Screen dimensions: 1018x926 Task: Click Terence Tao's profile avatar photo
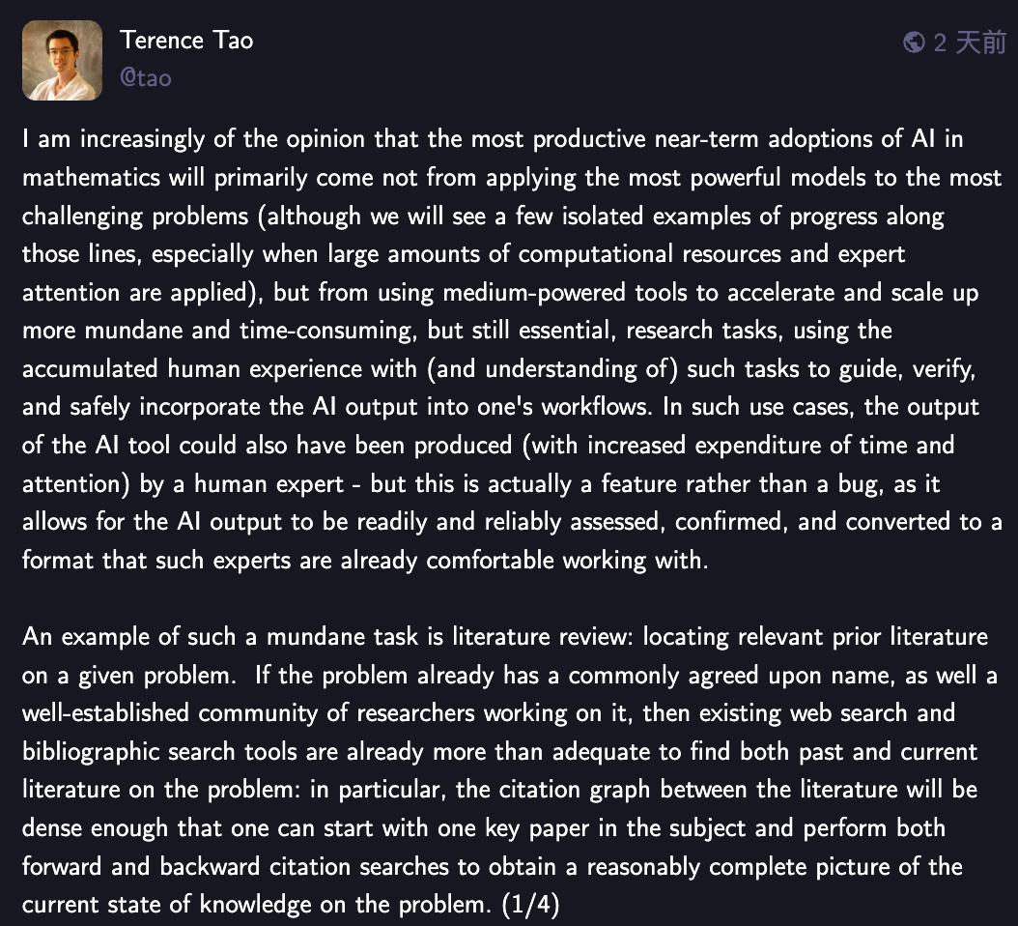(62, 60)
